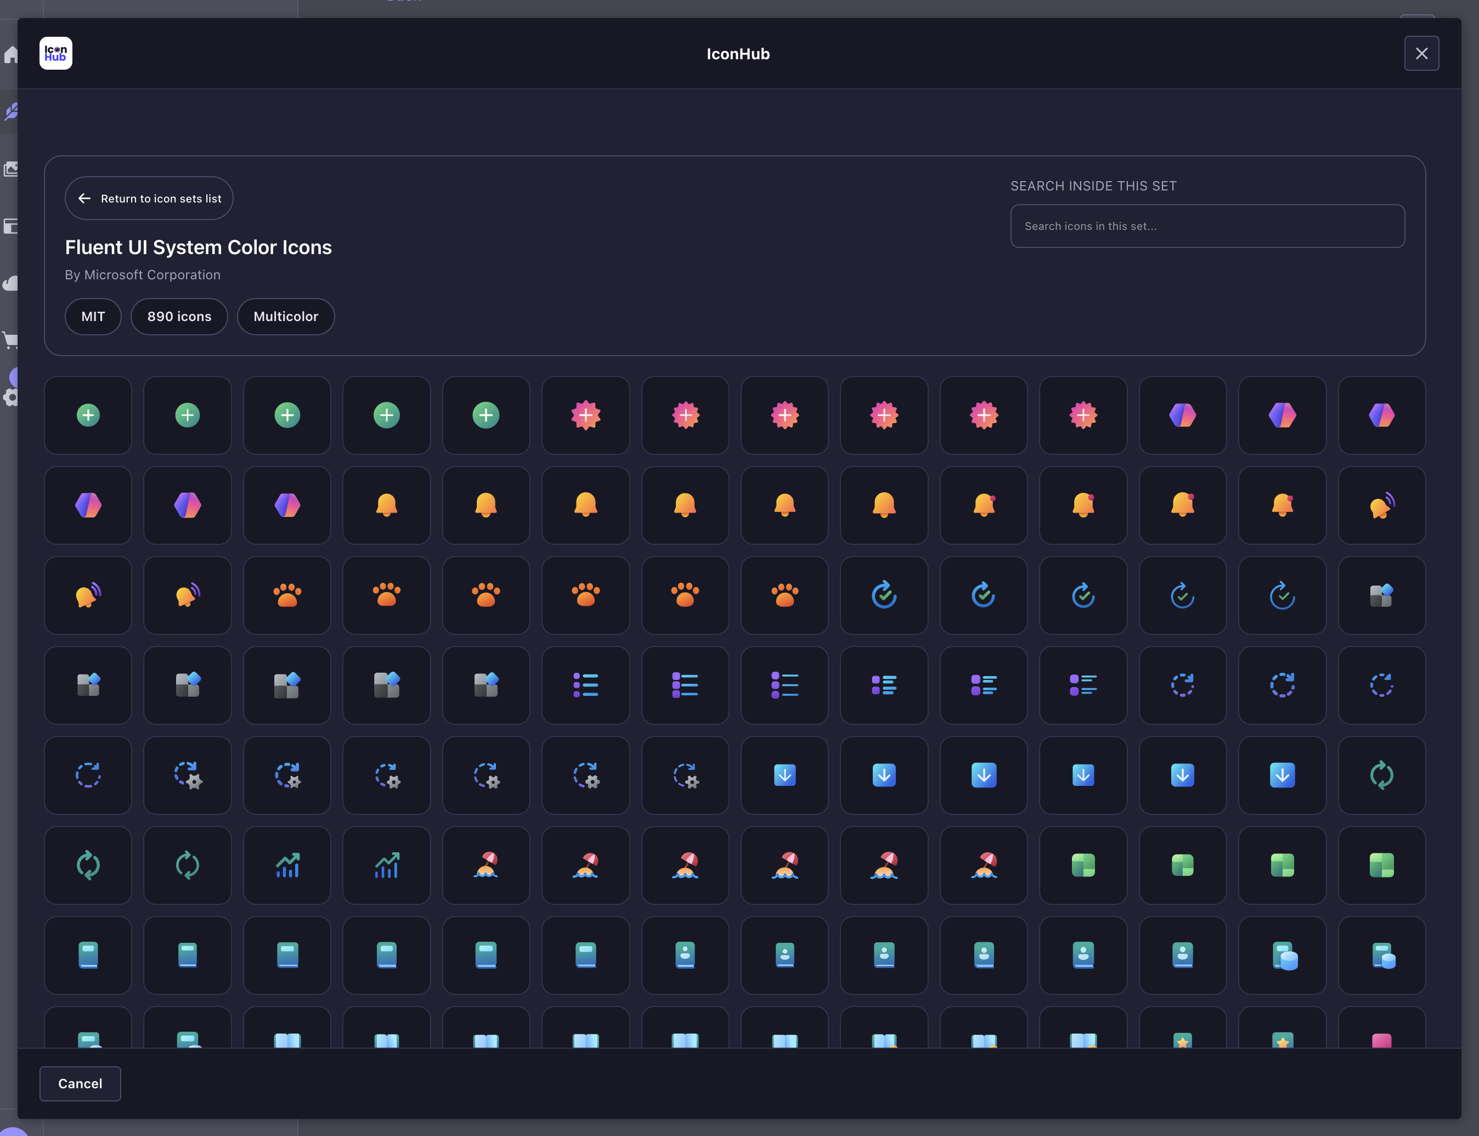Pick the last orange paw print icon
Screen dimensions: 1479x1136
pyautogui.click(x=785, y=595)
